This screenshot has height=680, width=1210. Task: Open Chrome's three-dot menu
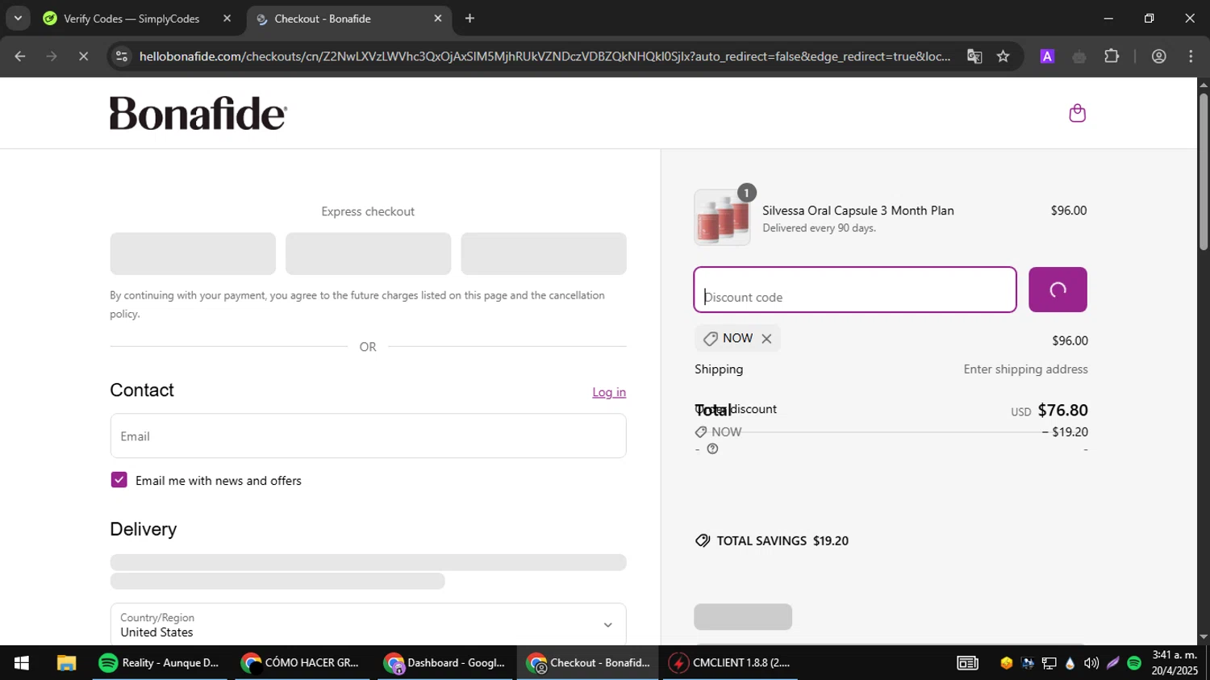click(x=1191, y=56)
